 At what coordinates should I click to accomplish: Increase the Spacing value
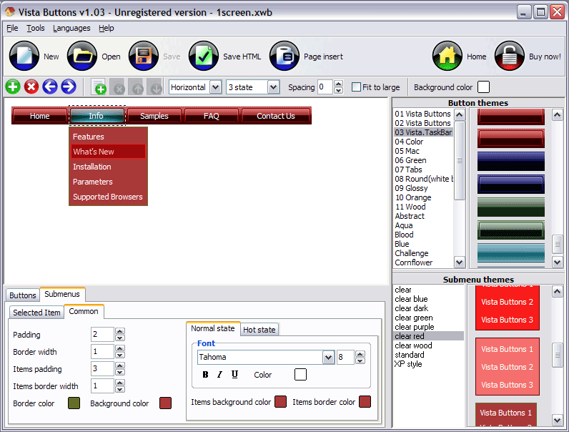tap(339, 84)
